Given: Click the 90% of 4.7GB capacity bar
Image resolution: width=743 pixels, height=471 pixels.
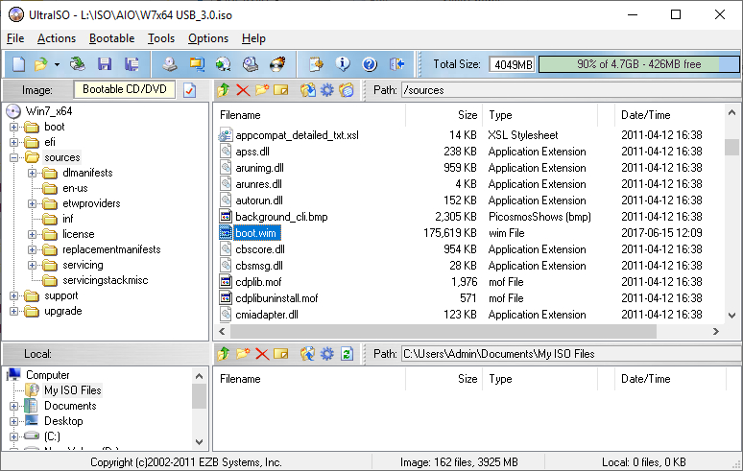Looking at the screenshot, I should click(638, 64).
